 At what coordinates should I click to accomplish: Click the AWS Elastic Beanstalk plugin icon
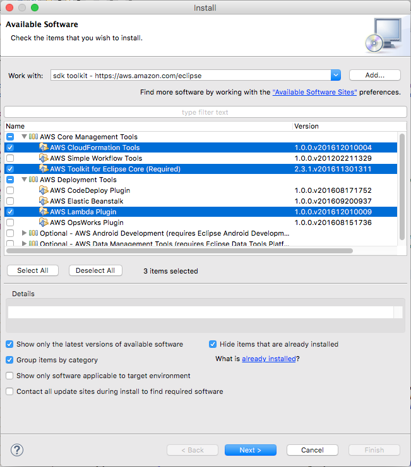click(44, 201)
